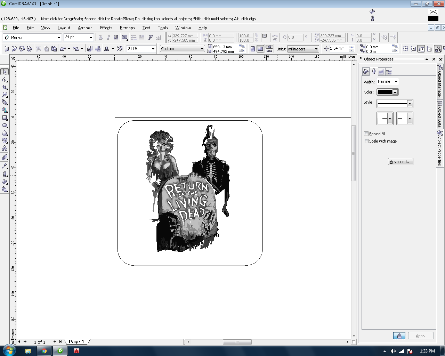This screenshot has width=445, height=356.
Task: Select the Shape tool
Action: point(5,80)
